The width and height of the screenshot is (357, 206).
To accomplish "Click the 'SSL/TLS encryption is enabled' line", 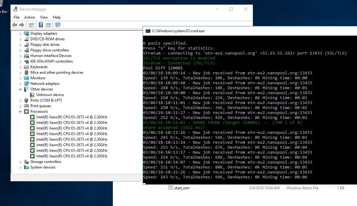I will tap(179, 58).
